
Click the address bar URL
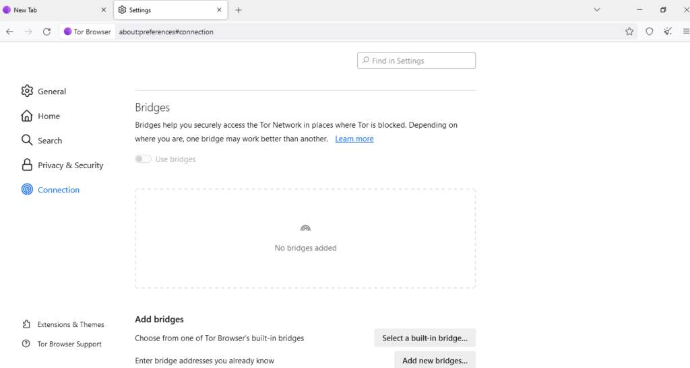pyautogui.click(x=166, y=32)
